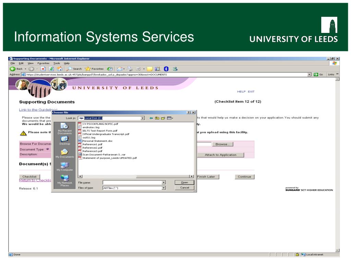Screen dimensions: 351x263
Task: Select Reference1.pdf in file list
Action: 90,144
